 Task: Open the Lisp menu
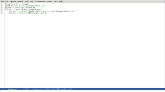(x=31, y=2)
